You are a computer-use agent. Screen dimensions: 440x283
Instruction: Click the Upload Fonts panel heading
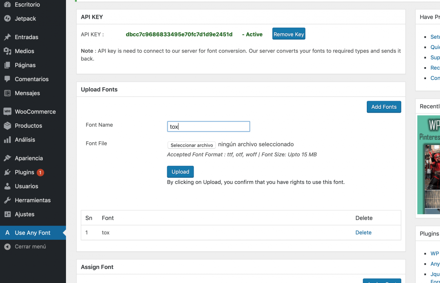click(99, 90)
